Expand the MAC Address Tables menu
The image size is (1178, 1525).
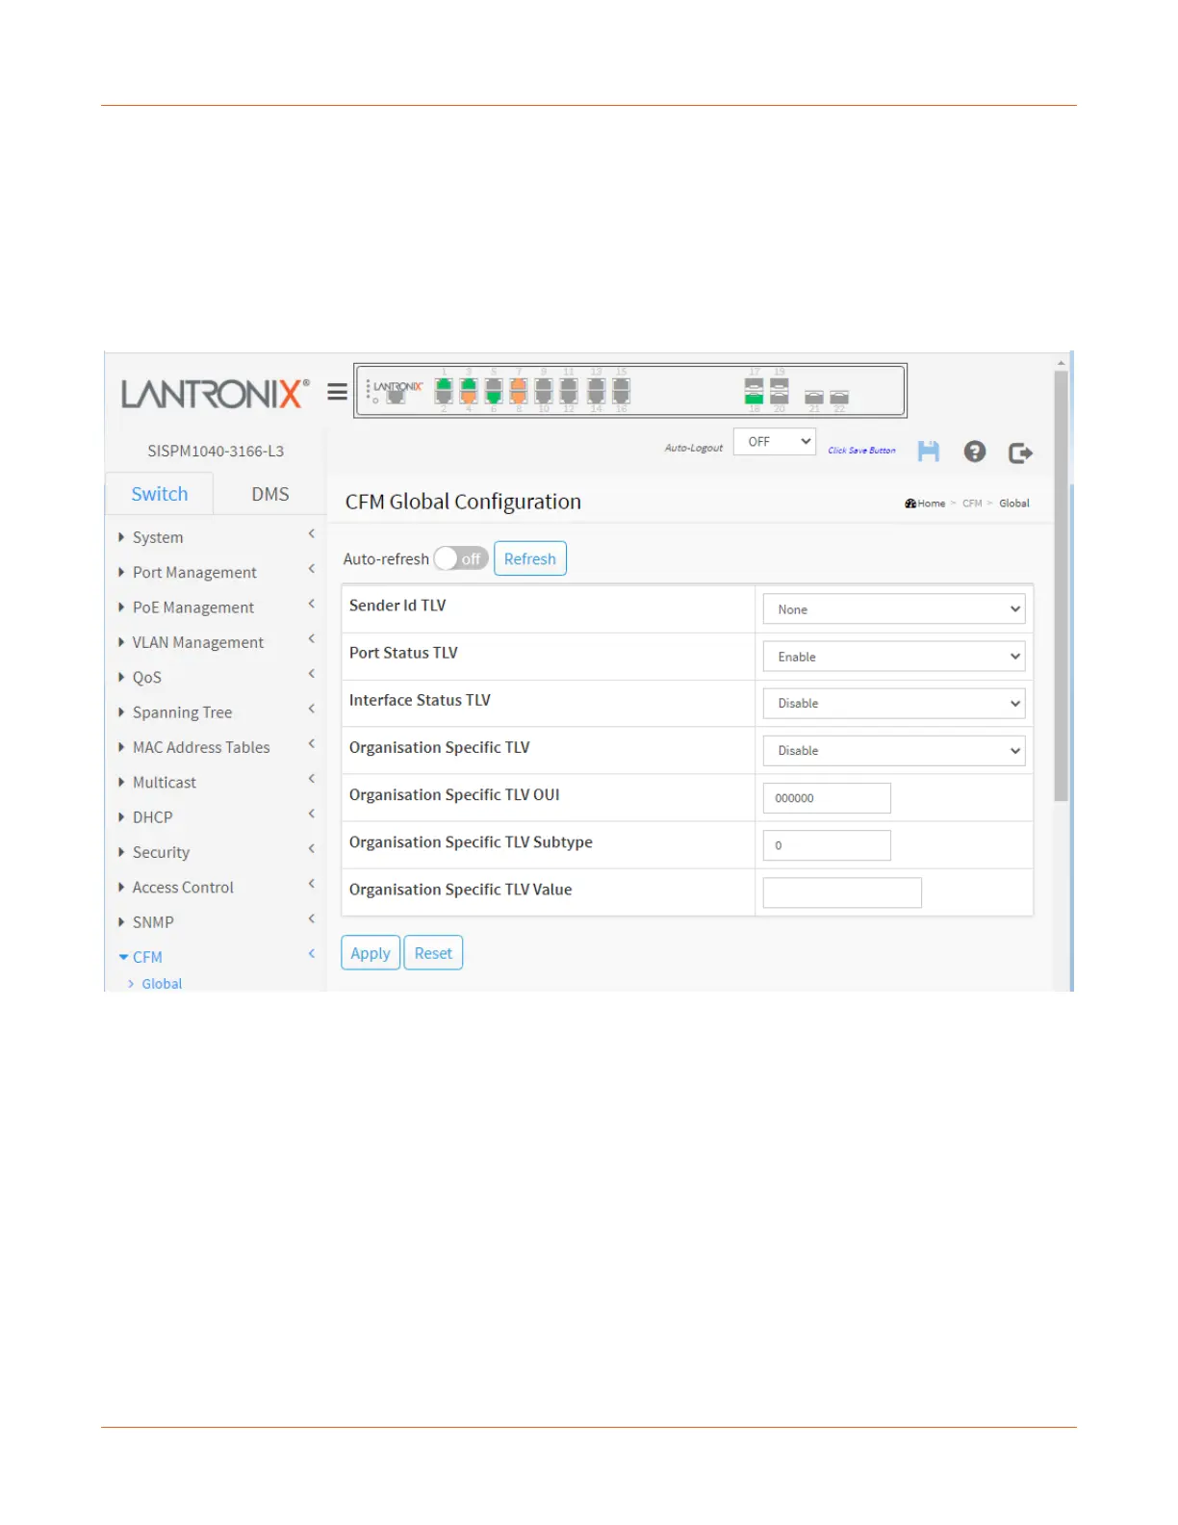(x=217, y=747)
